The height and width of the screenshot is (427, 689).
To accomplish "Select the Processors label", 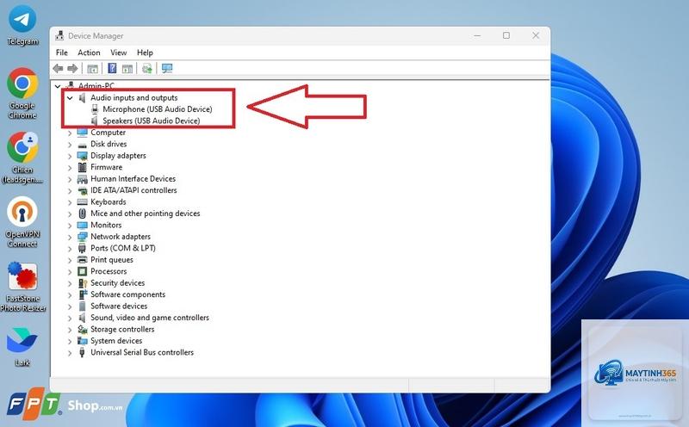I will tap(109, 271).
